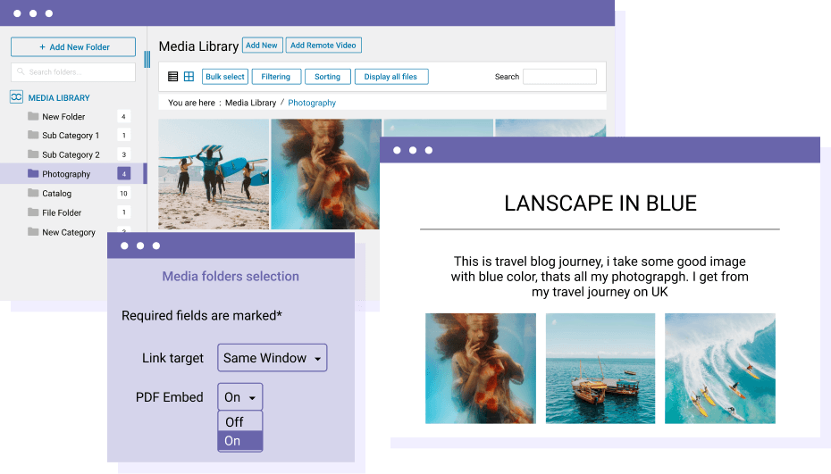Click the search folders magnifier icon

pyautogui.click(x=21, y=71)
